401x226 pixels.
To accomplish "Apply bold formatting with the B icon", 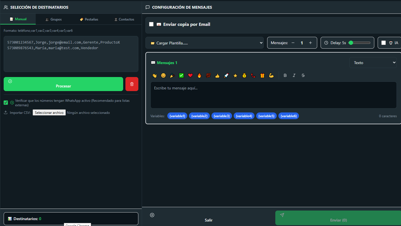I will pos(285,75).
